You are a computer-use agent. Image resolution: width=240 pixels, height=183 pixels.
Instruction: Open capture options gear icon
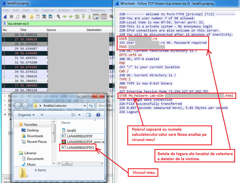24,17
